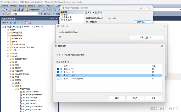Screen dimensions: 181x112
Task: Click the filter funnel icon
Action: [x=22, y=23]
